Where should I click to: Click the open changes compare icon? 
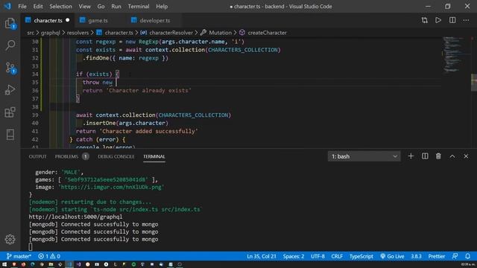pos(424,20)
